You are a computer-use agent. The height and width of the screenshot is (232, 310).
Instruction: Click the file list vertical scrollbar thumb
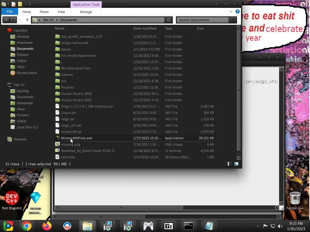tap(239, 90)
